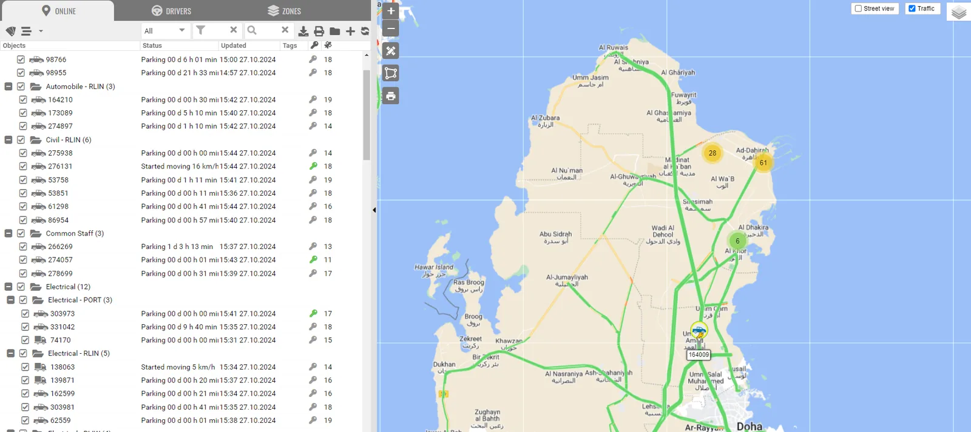Sort by the Objects column header
This screenshot has width=971, height=432.
(70, 45)
